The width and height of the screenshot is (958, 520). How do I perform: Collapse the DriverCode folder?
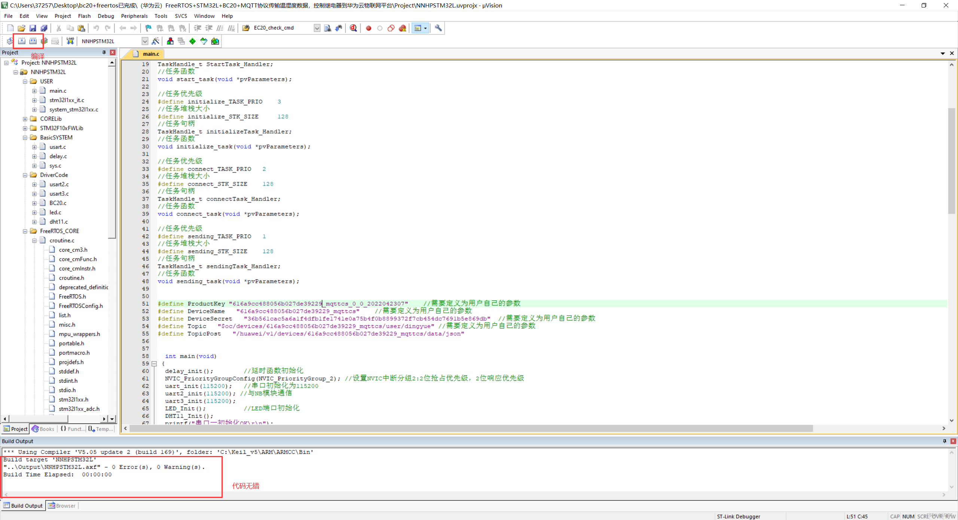click(x=25, y=175)
